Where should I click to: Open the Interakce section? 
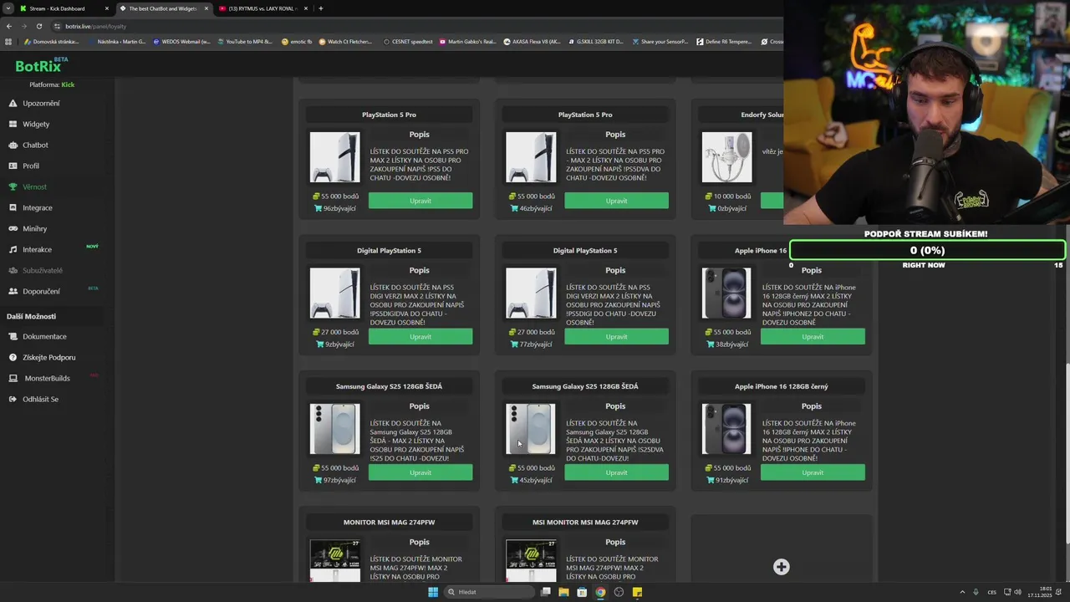pyautogui.click(x=37, y=249)
